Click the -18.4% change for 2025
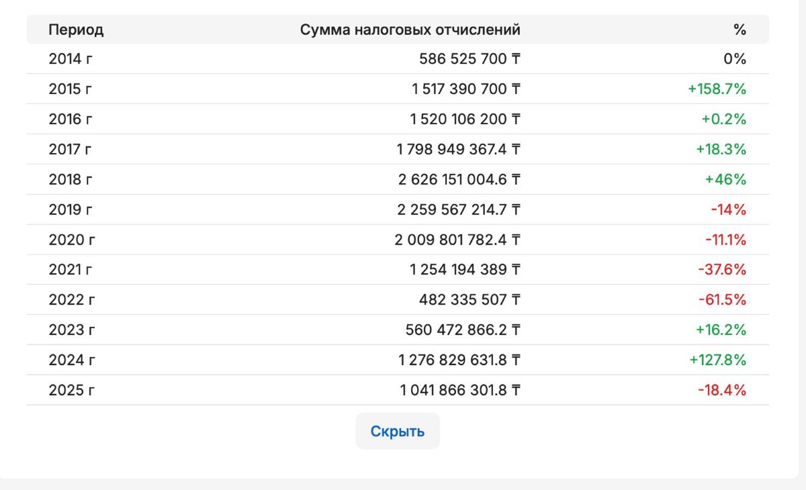Viewport: 806px width, 490px height. 722,391
